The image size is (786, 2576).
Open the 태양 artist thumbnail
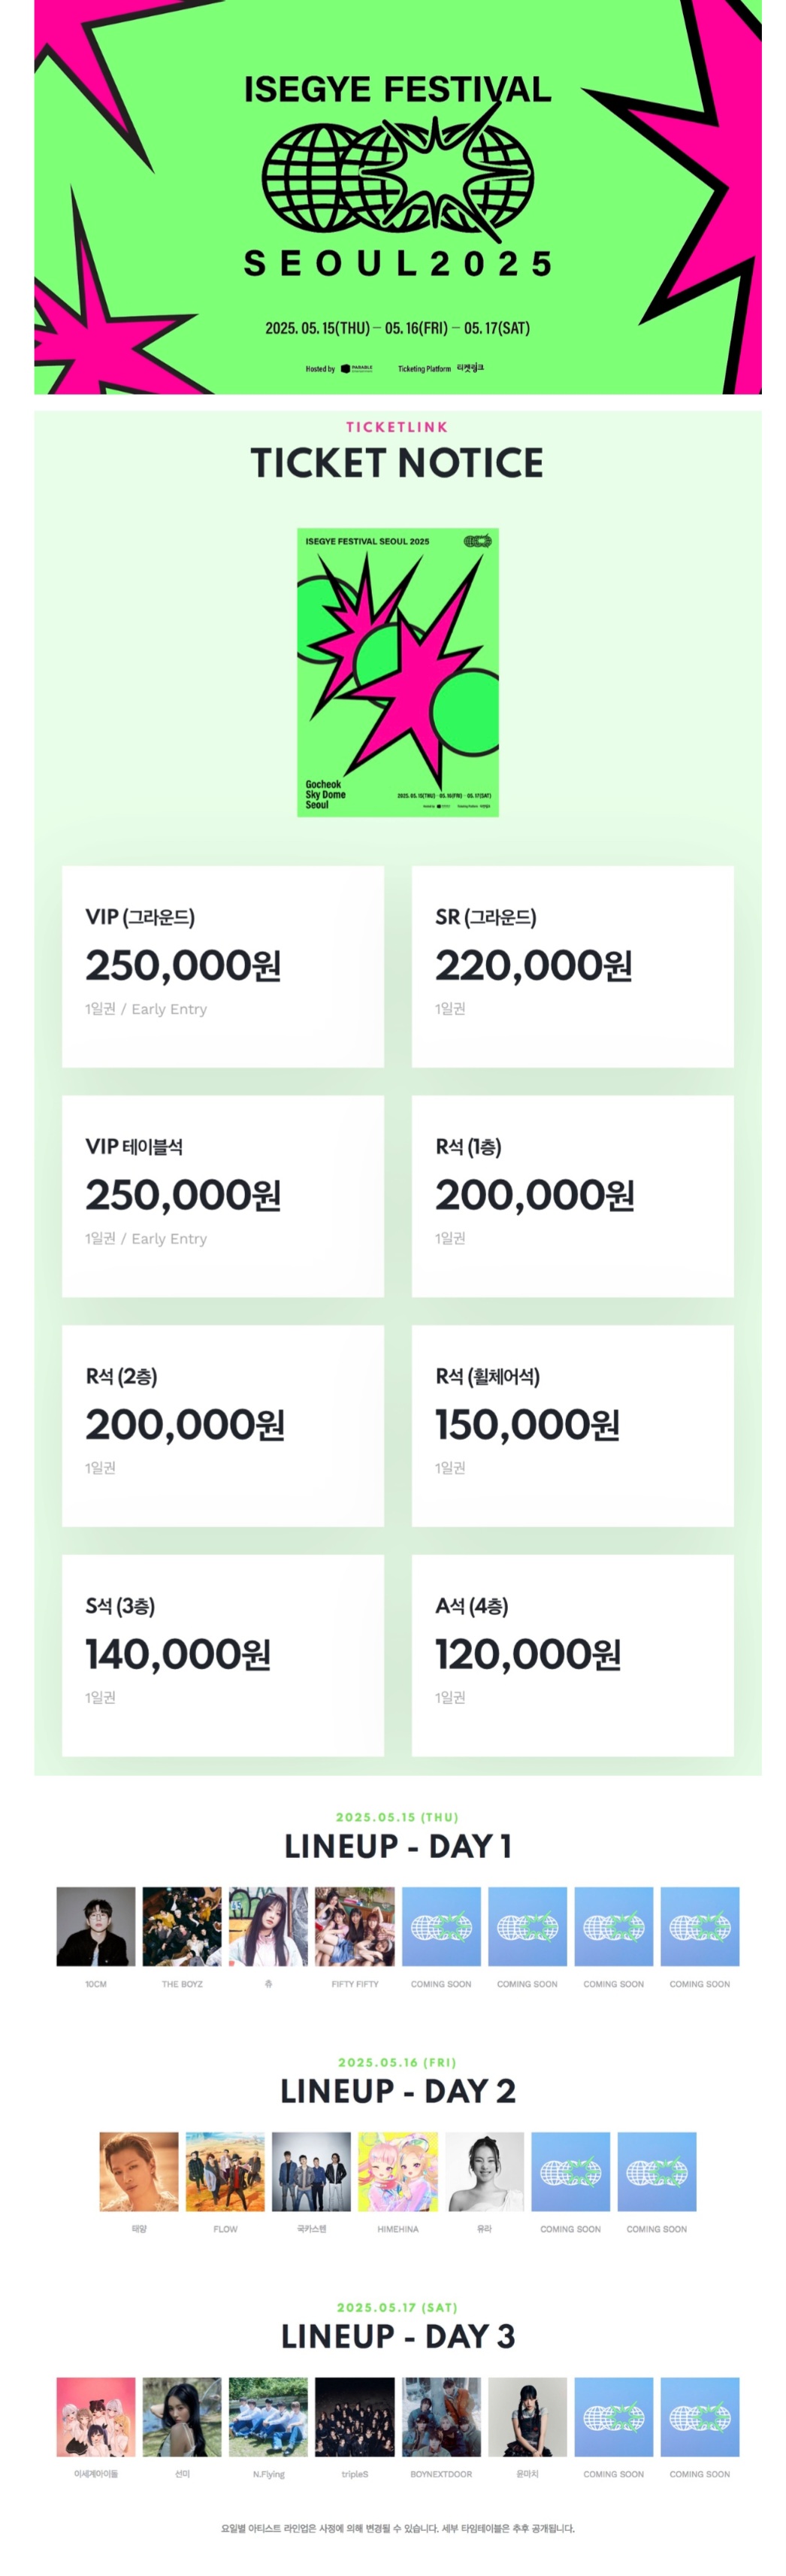pos(139,2171)
